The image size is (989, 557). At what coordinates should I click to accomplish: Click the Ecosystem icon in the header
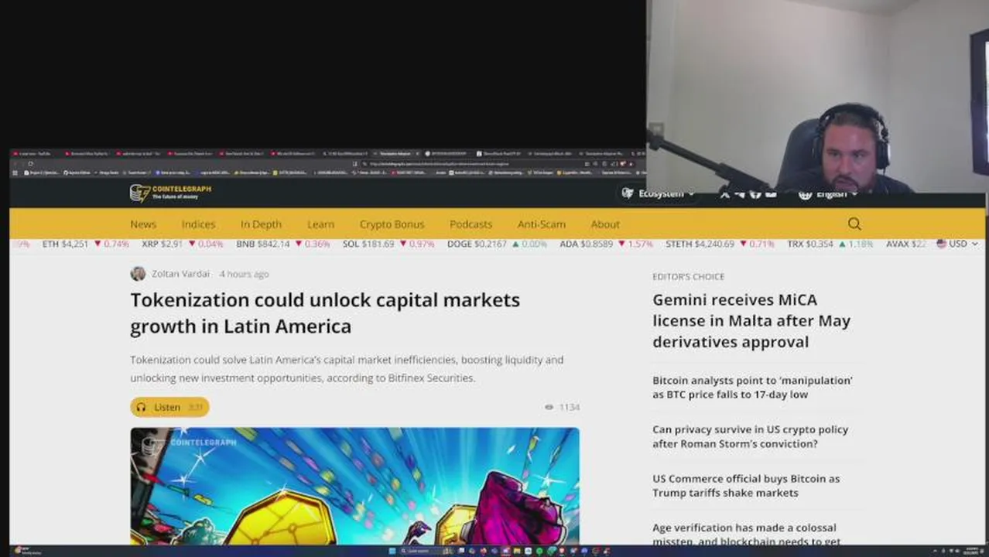click(x=628, y=193)
